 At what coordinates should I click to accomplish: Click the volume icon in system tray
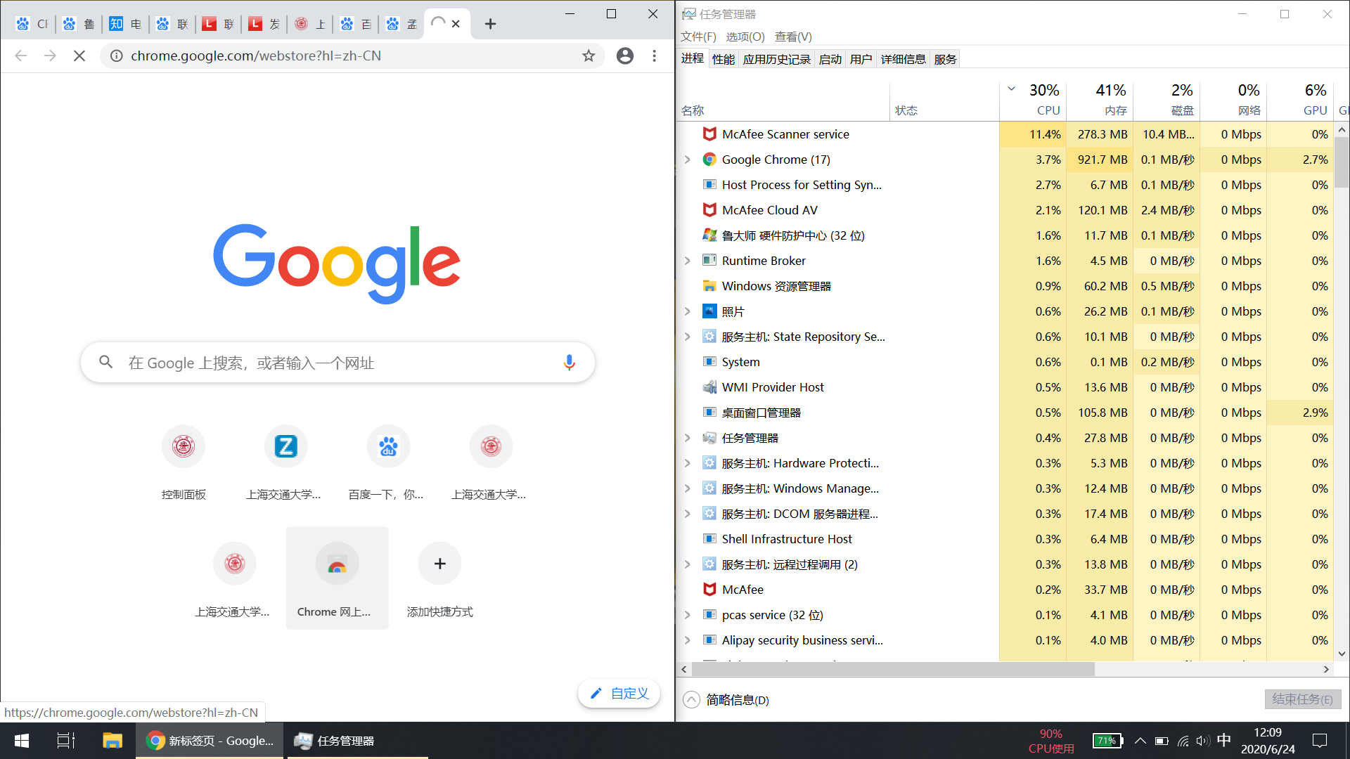[1202, 741]
